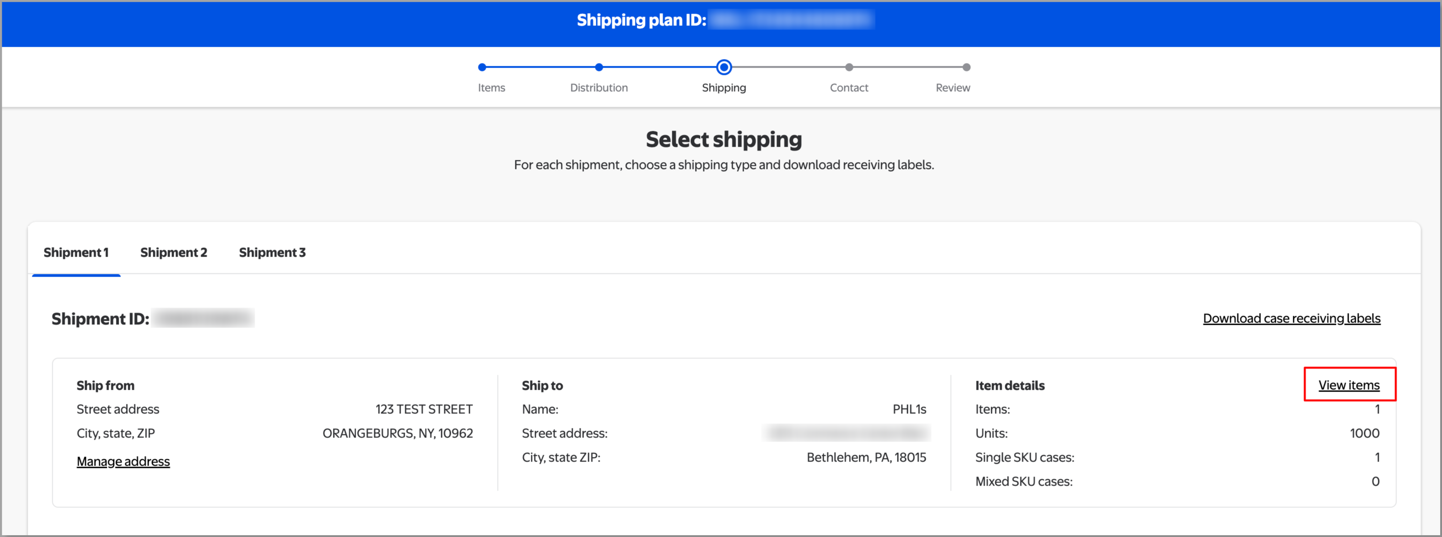Image resolution: width=1442 pixels, height=537 pixels.
Task: Switch to the Shipment 1 tab
Action: click(76, 253)
